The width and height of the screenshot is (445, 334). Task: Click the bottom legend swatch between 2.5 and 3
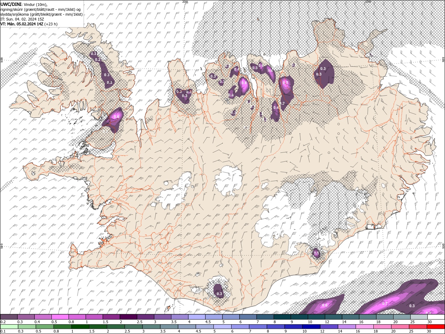133,327
